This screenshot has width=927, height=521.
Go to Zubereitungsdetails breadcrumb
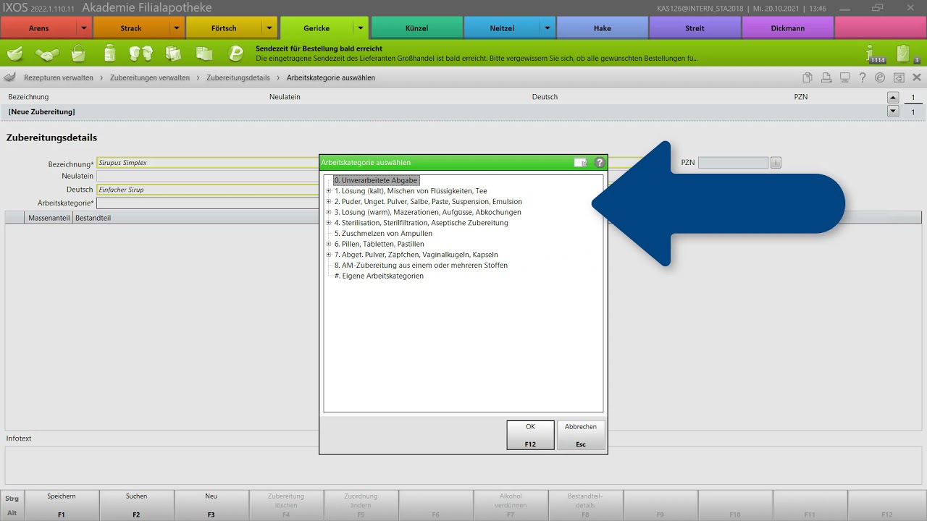(x=238, y=77)
